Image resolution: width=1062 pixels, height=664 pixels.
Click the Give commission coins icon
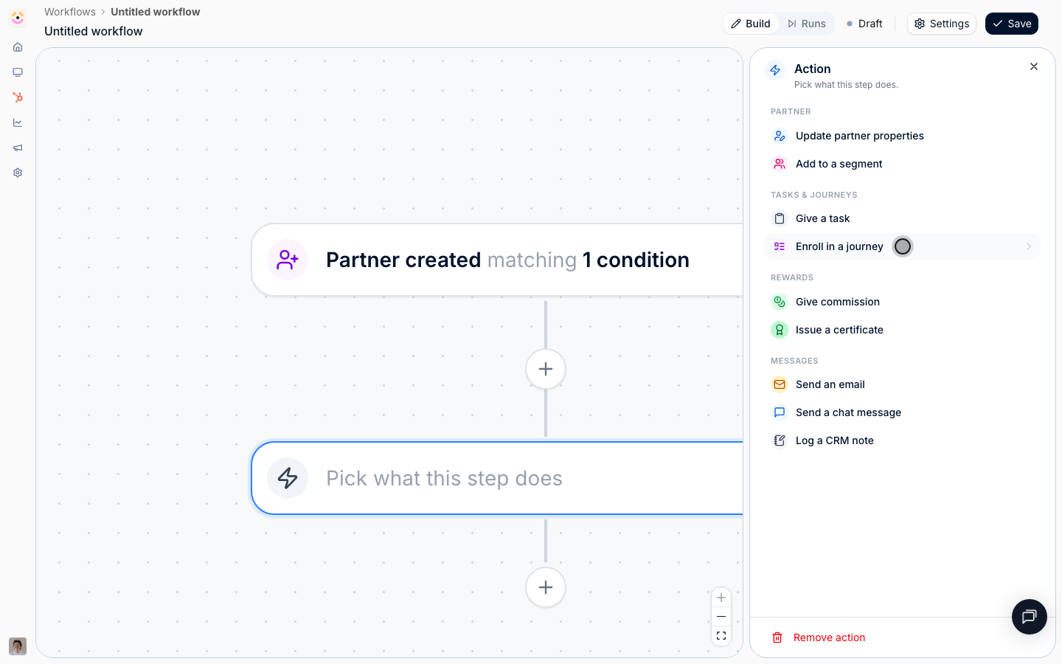coord(780,302)
